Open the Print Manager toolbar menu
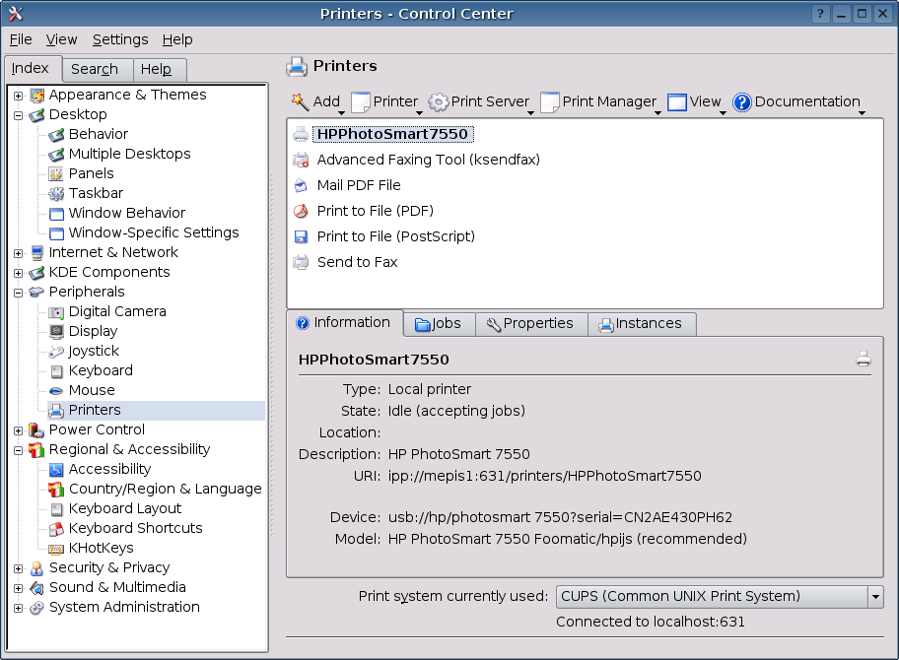899x660 pixels. (600, 102)
